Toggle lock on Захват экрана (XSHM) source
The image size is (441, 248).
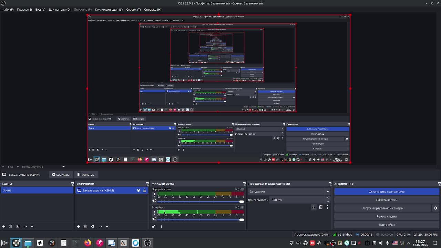point(144,190)
